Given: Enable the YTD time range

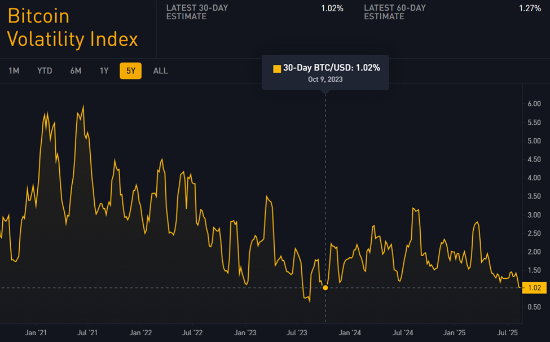Looking at the screenshot, I should [44, 71].
